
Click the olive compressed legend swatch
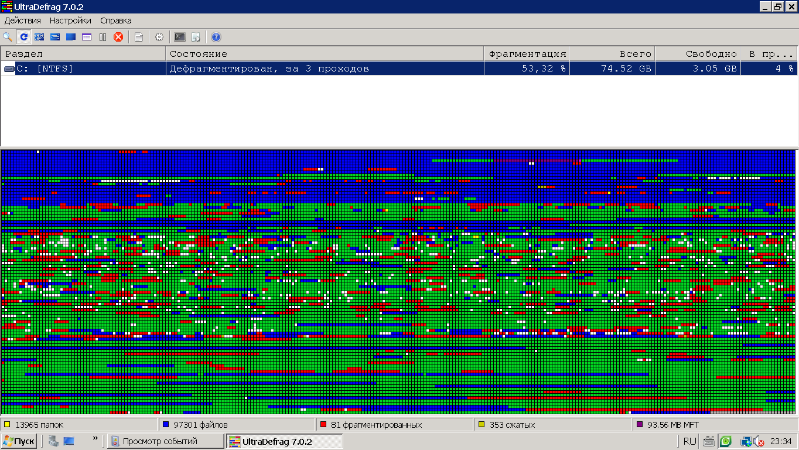482,425
